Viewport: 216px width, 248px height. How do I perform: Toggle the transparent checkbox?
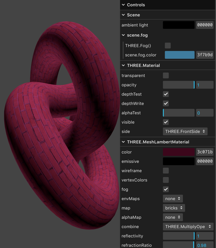(x=166, y=75)
